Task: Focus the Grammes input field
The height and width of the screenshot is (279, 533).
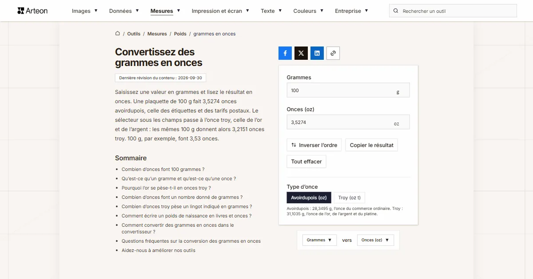Action: [x=348, y=90]
